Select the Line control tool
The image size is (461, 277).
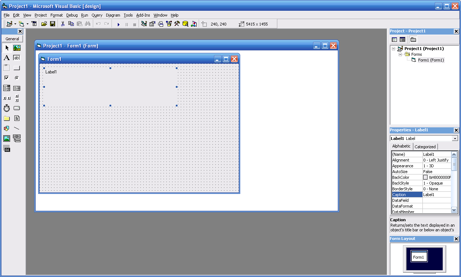[17, 128]
